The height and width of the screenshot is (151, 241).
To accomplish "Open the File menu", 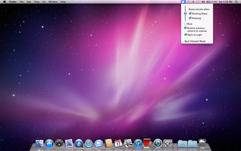I will tap(22, 2).
